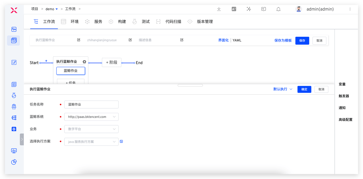Viewport: 363px width, 179px height.
Task: Open the system settings sidebar icon
Action: [14, 129]
